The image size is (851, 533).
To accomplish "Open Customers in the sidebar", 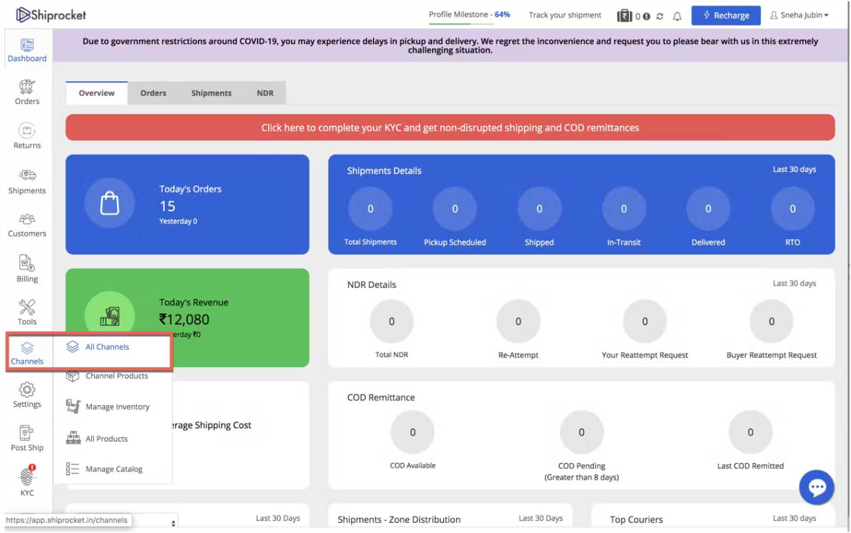I will 27,225.
